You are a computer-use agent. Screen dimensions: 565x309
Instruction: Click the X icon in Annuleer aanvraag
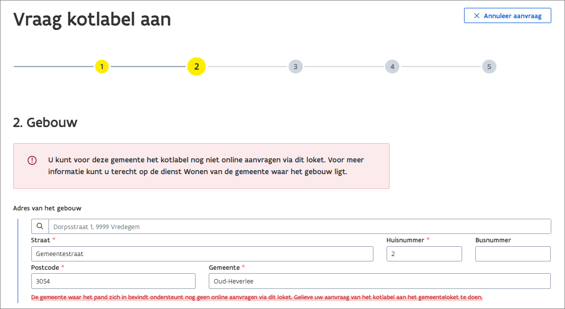click(476, 16)
